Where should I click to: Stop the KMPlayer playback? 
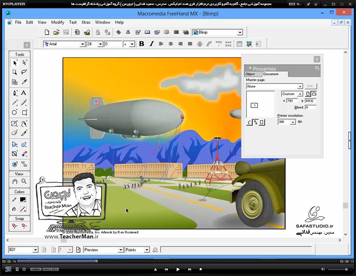pos(201,269)
